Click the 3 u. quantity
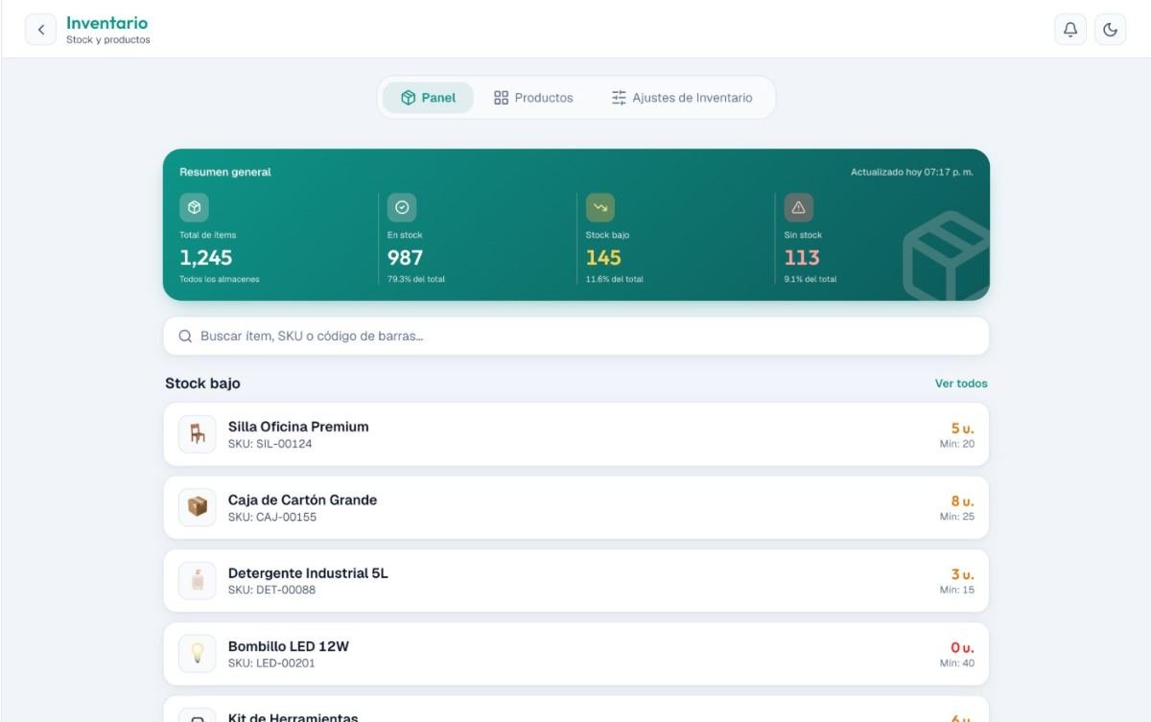Screen dimensions: 1151x722 coord(962,574)
